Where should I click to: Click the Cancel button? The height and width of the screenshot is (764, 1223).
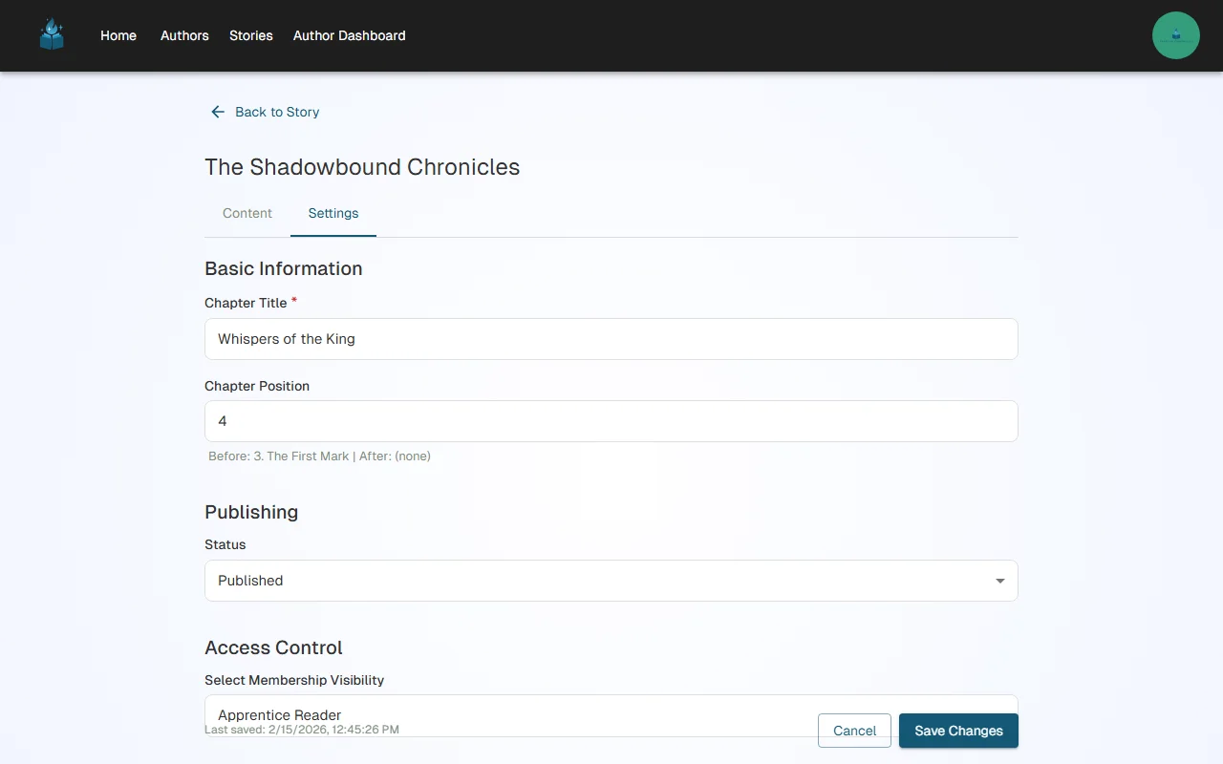click(x=853, y=730)
